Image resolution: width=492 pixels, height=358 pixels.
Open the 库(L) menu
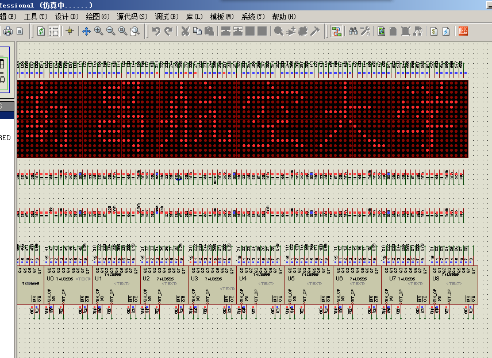(194, 17)
